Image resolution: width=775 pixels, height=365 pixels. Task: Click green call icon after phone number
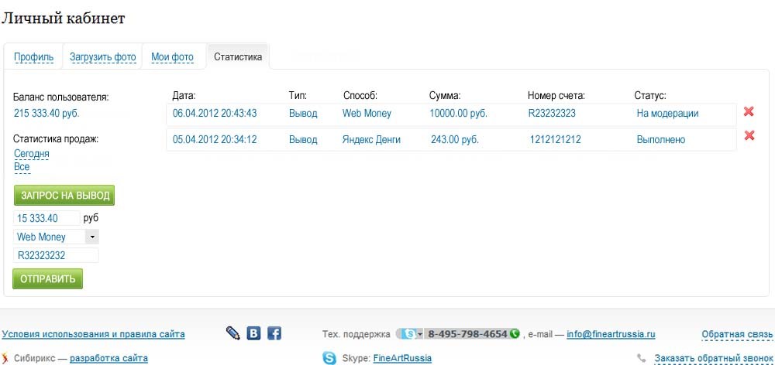pos(515,334)
